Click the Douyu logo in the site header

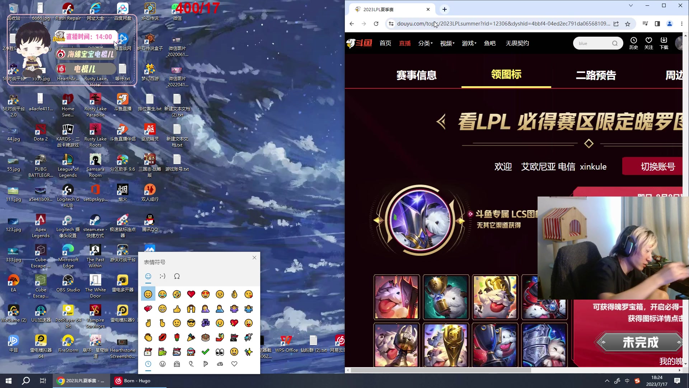point(359,43)
